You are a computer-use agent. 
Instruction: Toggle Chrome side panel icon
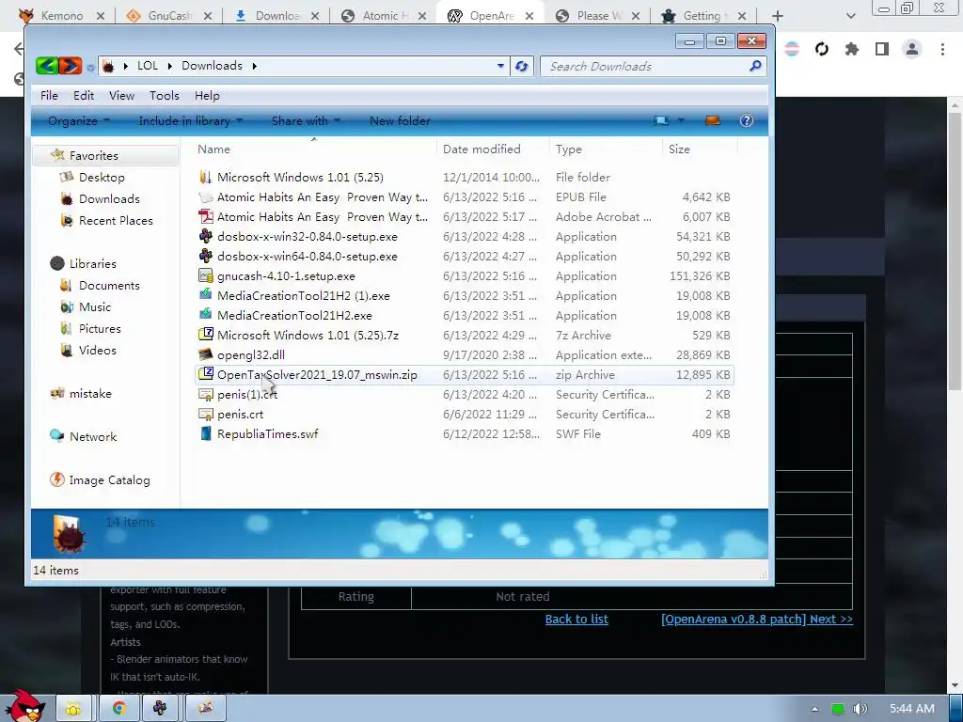pyautogui.click(x=882, y=49)
